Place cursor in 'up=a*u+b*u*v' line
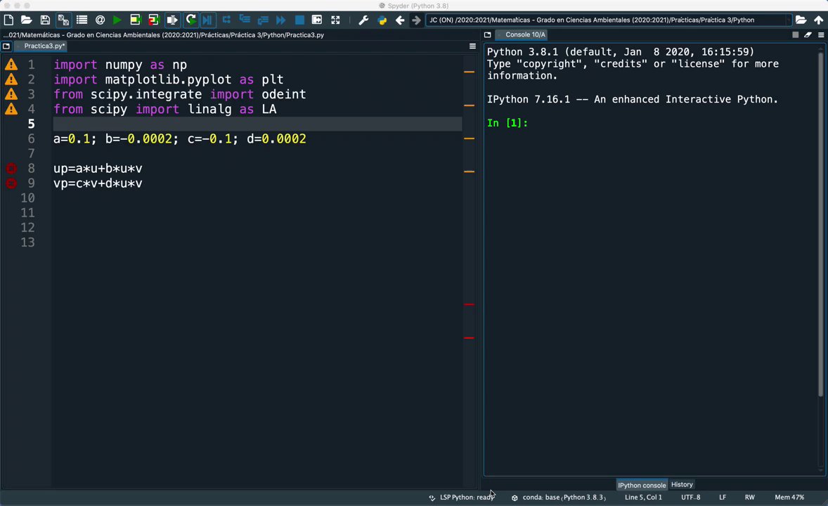 (x=98, y=169)
